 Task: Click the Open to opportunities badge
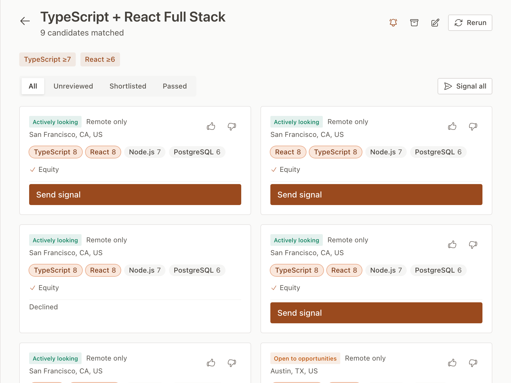pos(305,359)
